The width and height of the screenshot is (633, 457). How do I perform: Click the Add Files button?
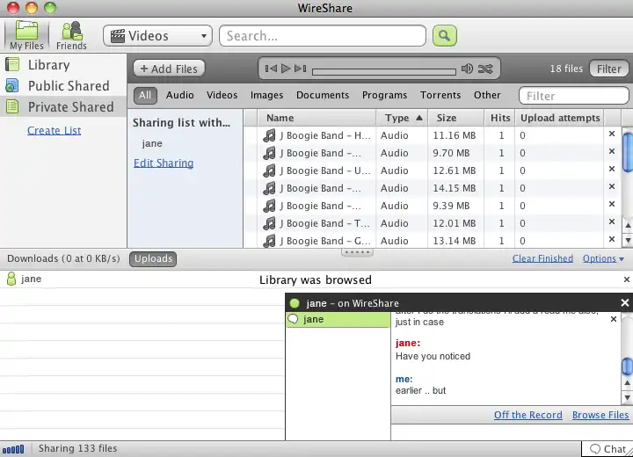coord(169,69)
